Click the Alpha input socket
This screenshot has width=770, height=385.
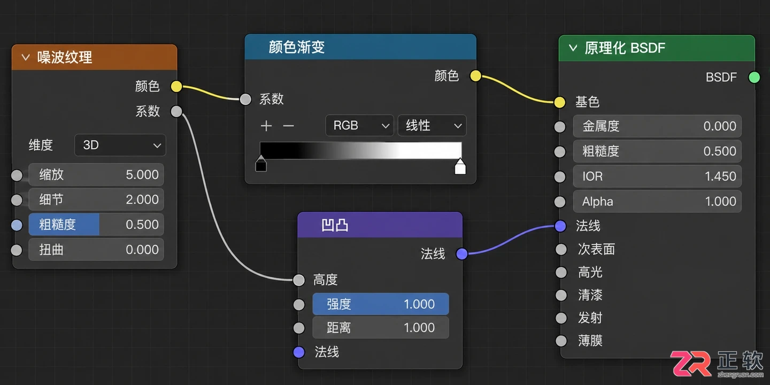tap(560, 202)
